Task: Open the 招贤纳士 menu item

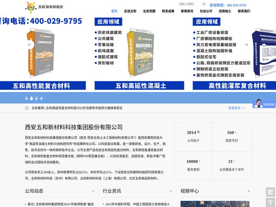Action: [225, 11]
